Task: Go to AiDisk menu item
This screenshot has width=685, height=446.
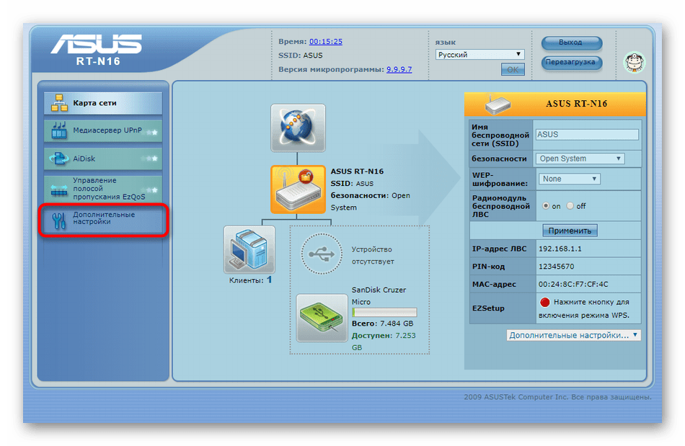Action: [103, 159]
